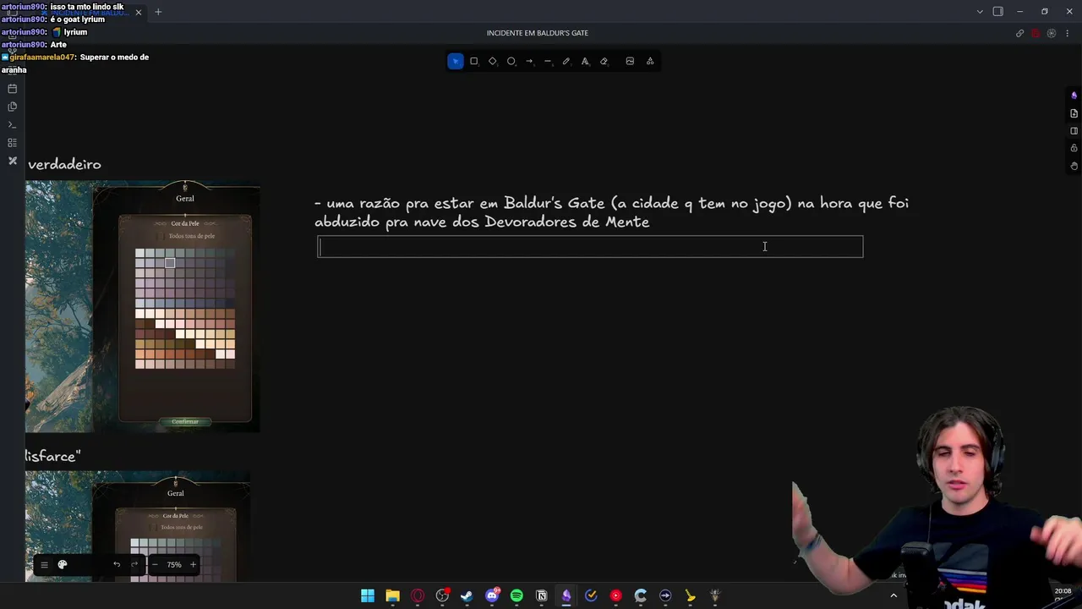The width and height of the screenshot is (1082, 609).
Task: Click the 'verdadeiro' handwritten label
Action: (x=64, y=164)
